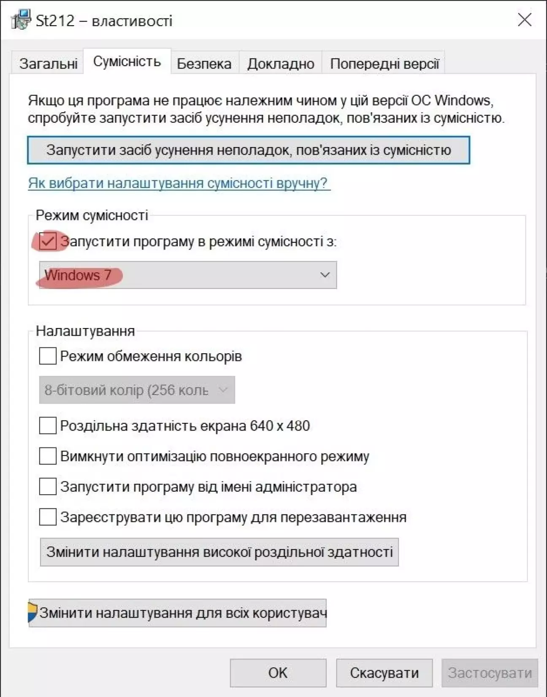Switch to the Загальні tab
The image size is (547, 697).
click(x=48, y=64)
